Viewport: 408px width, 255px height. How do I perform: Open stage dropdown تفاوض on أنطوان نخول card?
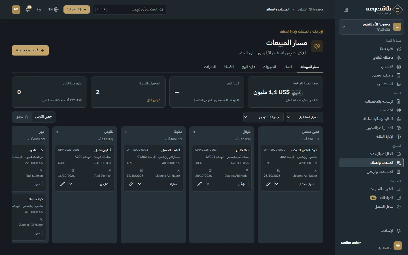pyautogui.click(x=89, y=184)
